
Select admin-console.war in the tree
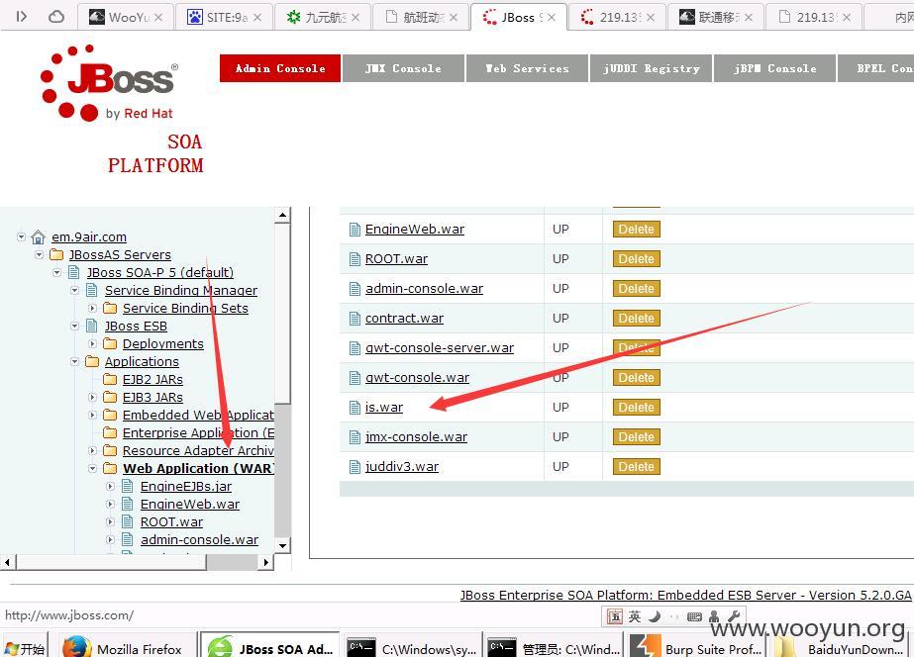(199, 540)
